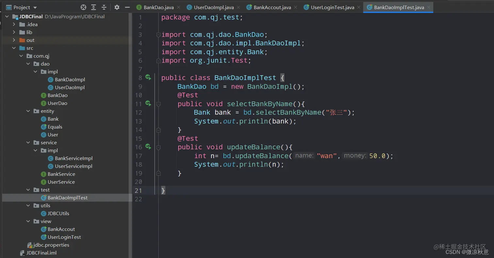Run selectBankByName test gutter icon
This screenshot has width=494, height=258.
click(x=148, y=103)
